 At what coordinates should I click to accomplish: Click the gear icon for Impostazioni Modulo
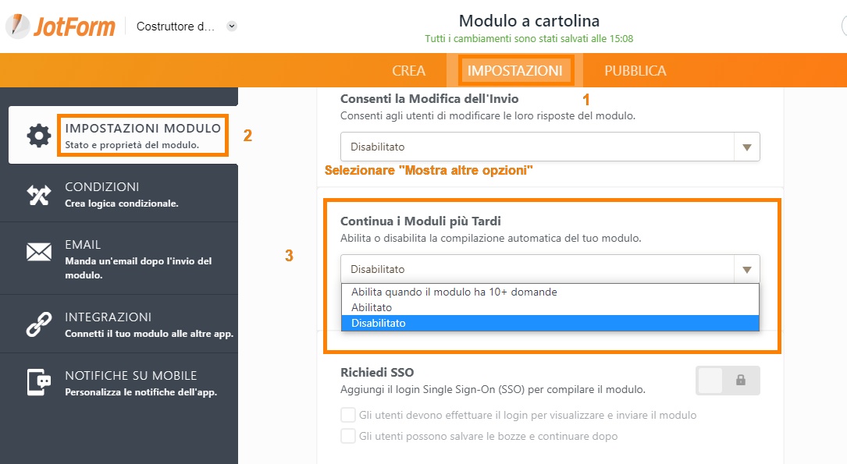39,136
